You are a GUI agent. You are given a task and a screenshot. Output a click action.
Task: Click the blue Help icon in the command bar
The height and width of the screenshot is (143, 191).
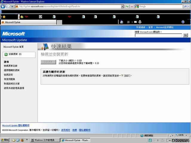tap(183, 22)
